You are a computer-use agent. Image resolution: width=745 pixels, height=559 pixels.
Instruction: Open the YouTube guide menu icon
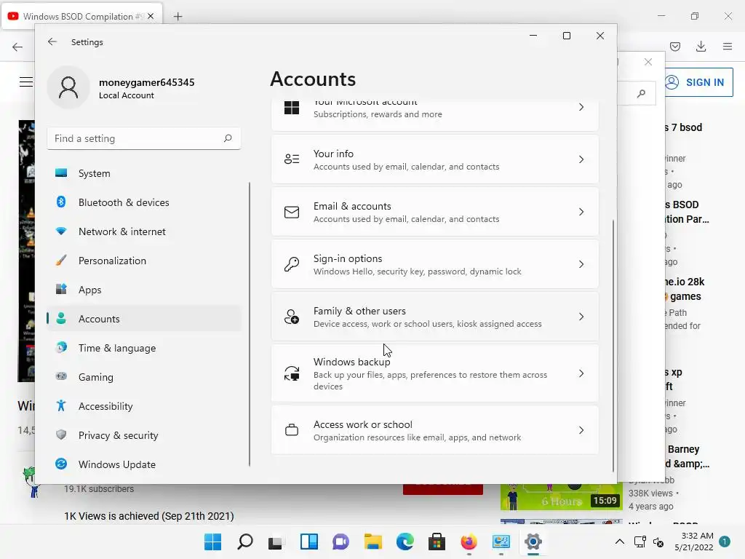pyautogui.click(x=26, y=82)
